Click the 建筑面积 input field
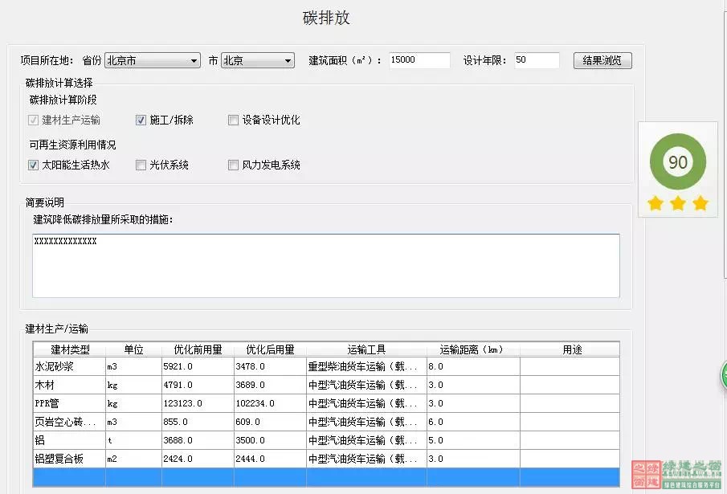Viewport: 727px width, 494px height. point(418,59)
